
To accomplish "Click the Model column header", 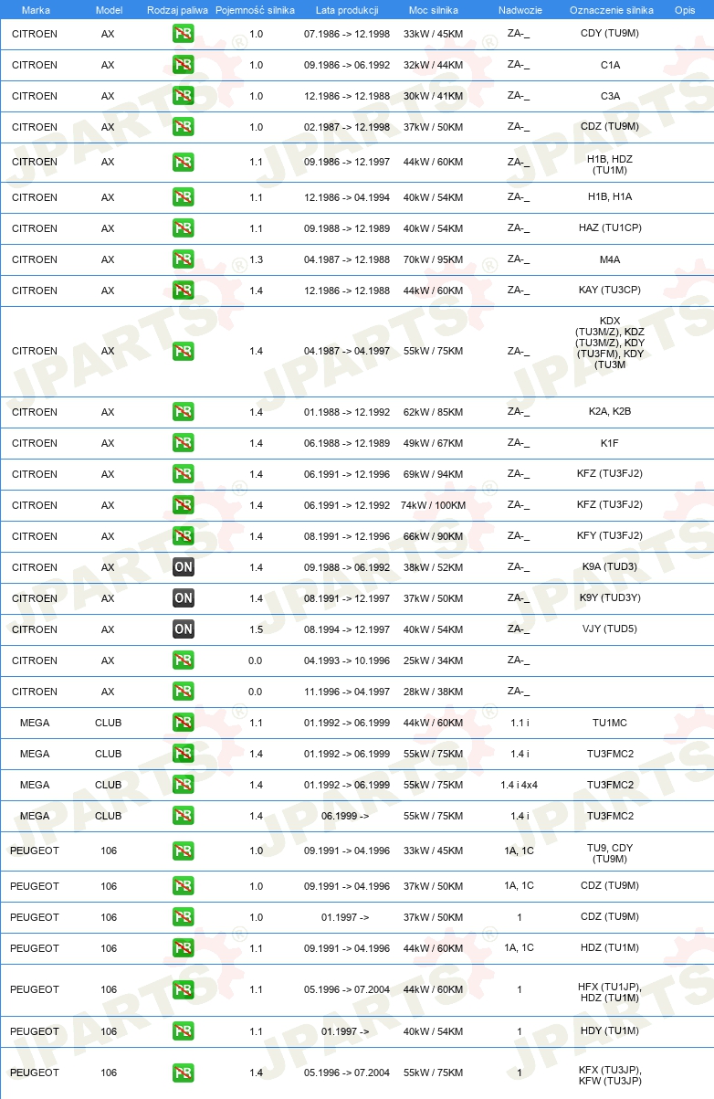I will 109,10.
